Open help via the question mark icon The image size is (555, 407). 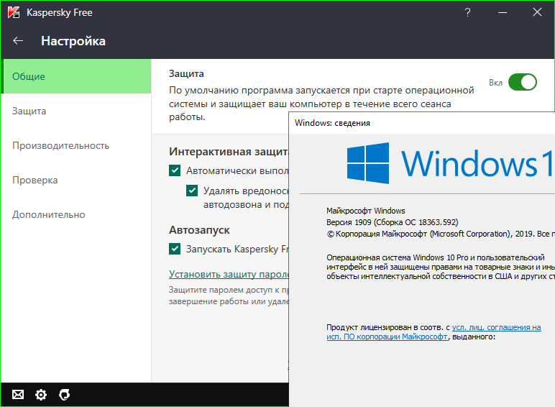coord(467,12)
